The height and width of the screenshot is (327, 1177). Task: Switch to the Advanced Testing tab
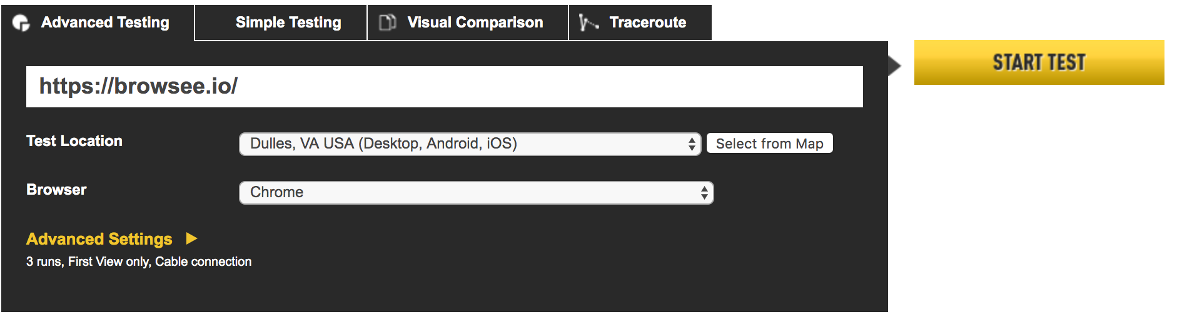click(98, 23)
